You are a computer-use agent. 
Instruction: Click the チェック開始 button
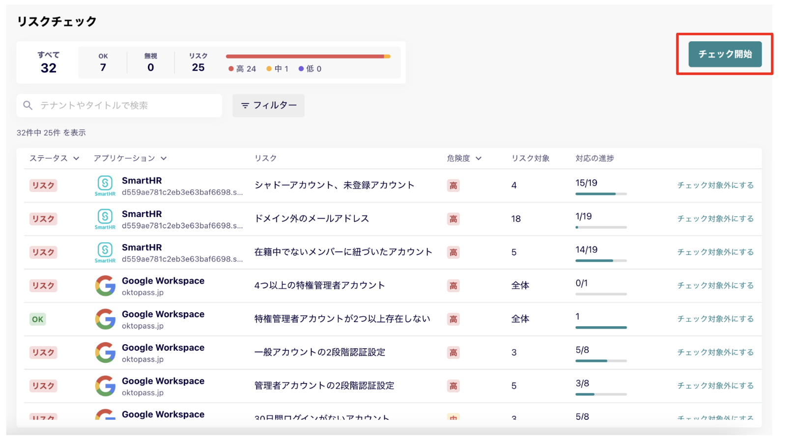pyautogui.click(x=725, y=54)
